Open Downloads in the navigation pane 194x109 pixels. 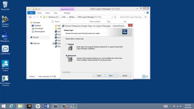tap(39, 28)
